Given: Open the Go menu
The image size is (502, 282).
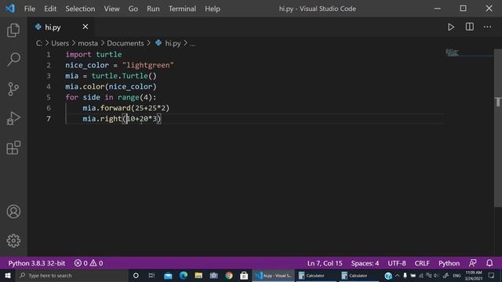Looking at the screenshot, I should pos(133,9).
